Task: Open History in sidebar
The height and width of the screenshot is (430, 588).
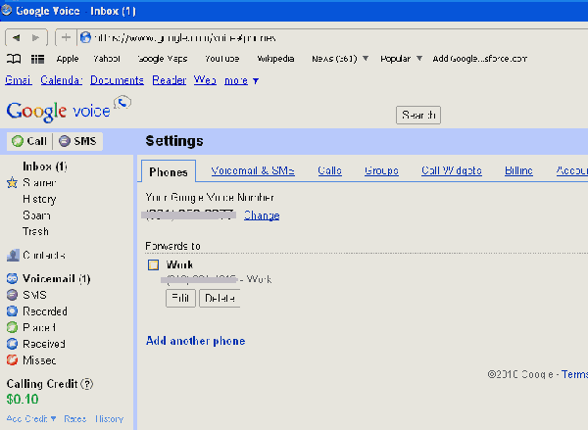Action: tap(39, 199)
